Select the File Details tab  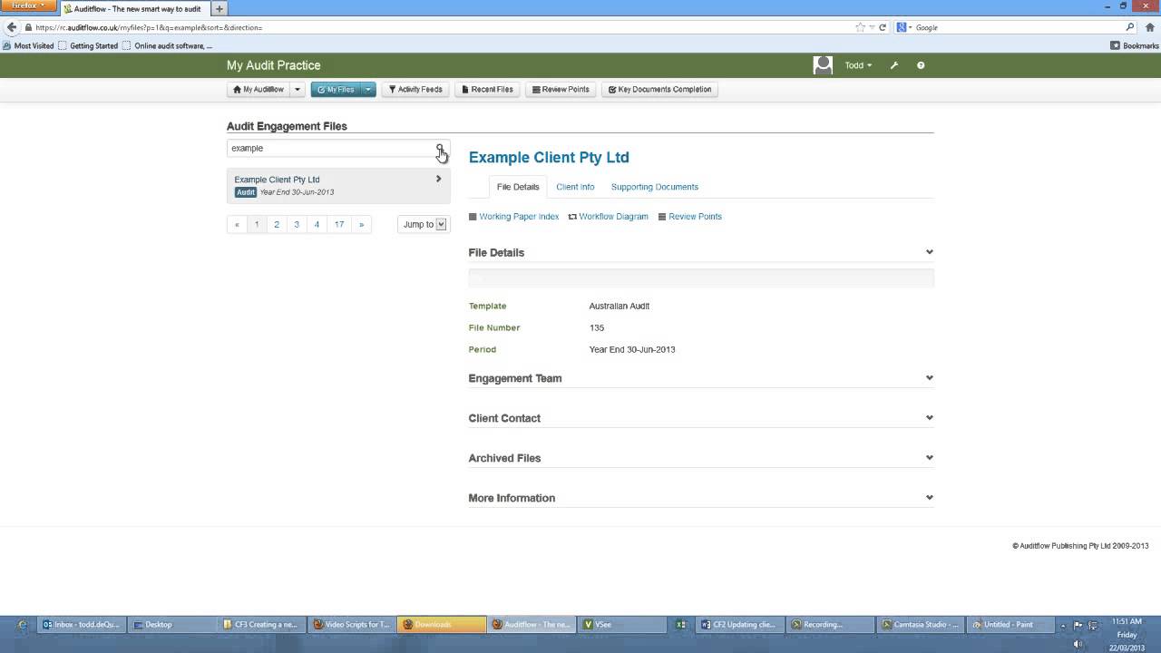518,187
